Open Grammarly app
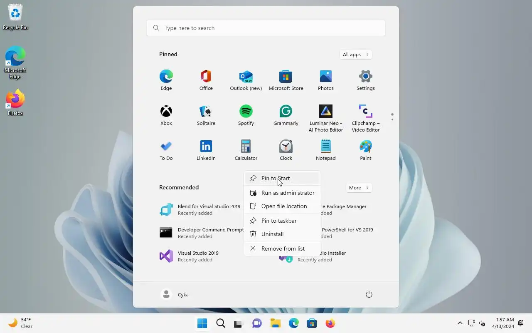This screenshot has width=532, height=333. [x=286, y=115]
